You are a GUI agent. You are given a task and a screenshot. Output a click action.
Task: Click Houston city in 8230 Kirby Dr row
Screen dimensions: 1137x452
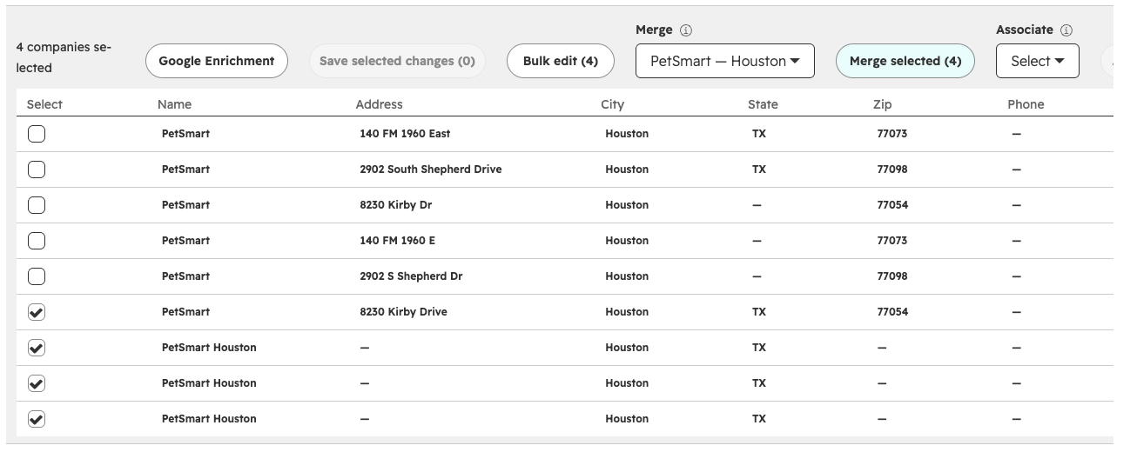[x=627, y=205]
